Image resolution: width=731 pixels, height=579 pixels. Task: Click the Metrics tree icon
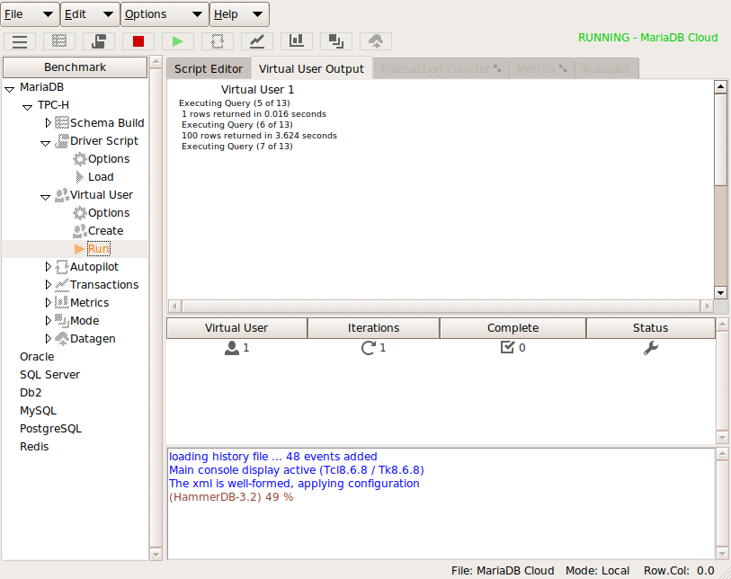(61, 303)
